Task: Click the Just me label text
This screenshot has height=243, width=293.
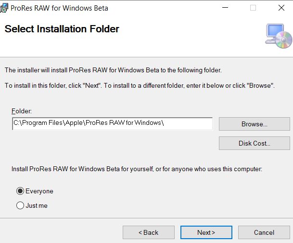Action: click(37, 205)
